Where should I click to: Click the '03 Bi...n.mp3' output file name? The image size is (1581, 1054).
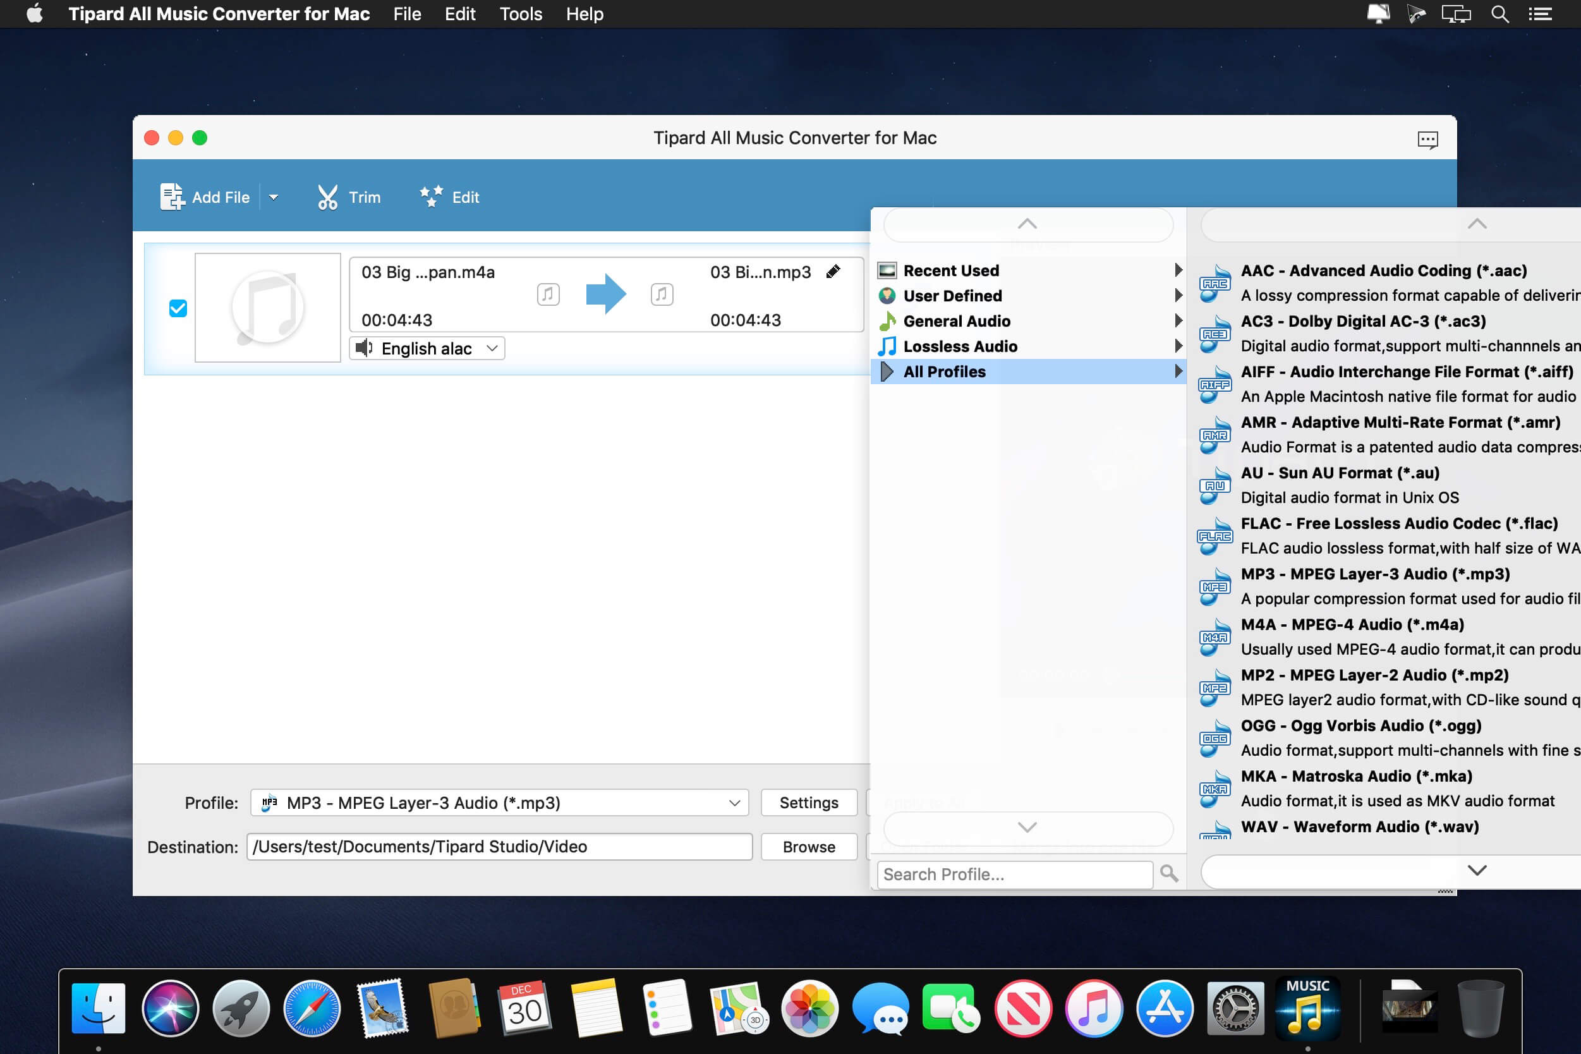(x=760, y=272)
